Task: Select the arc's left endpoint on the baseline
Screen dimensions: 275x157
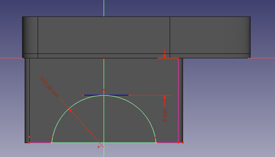Action: [x=52, y=143]
